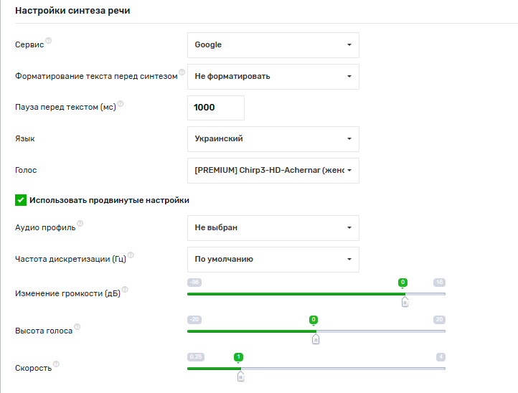Click help icon beside Скорость label
Screen dimensions: 518x393
point(57,364)
